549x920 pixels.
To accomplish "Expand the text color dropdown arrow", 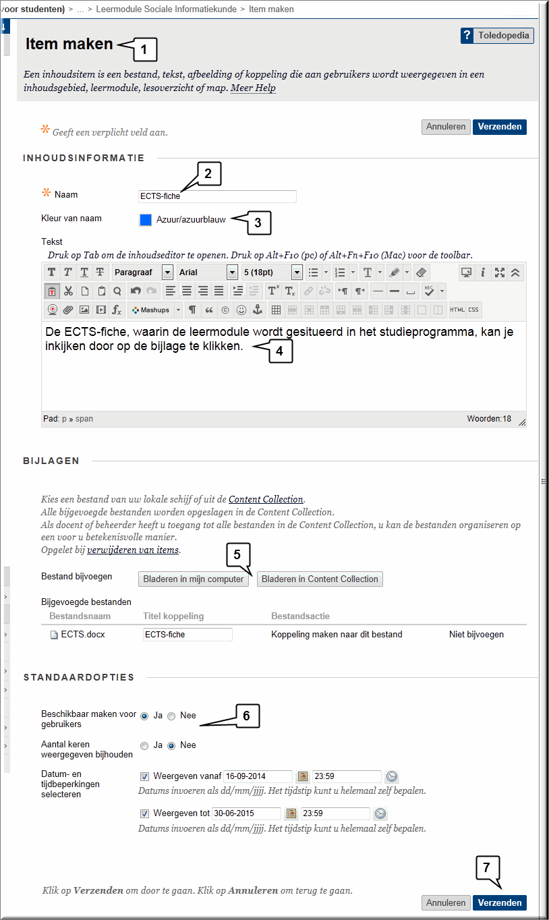I will pos(381,272).
